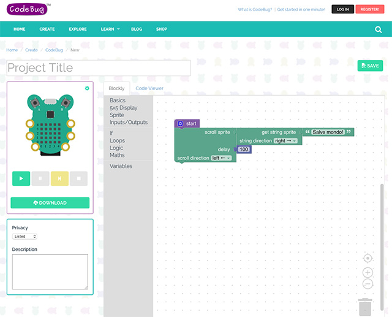This screenshot has width=392, height=317.
Task: Open the Privacy 'Listed' dropdown
Action: (25, 236)
